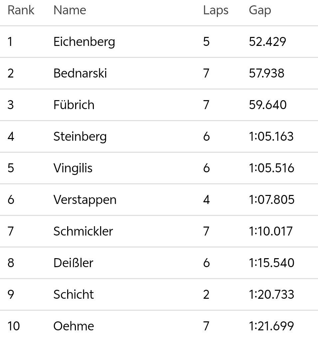Open the Schmickler driver row

(159, 231)
